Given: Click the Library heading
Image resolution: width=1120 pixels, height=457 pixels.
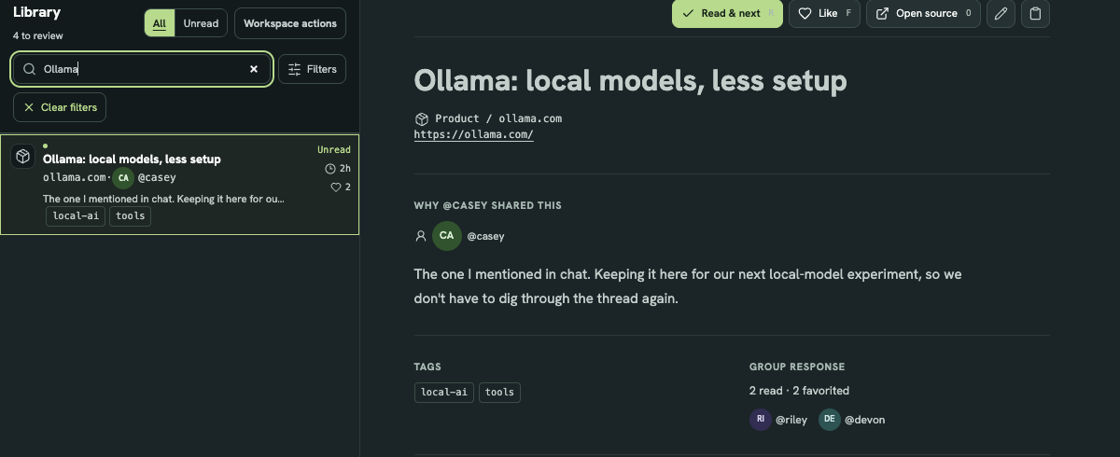Looking at the screenshot, I should [x=37, y=12].
